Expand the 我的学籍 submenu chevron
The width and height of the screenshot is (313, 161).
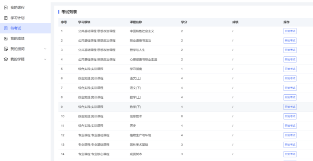click(x=45, y=59)
